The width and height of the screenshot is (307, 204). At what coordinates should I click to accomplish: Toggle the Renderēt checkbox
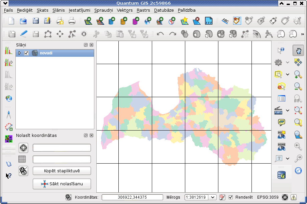pyautogui.click(x=231, y=197)
